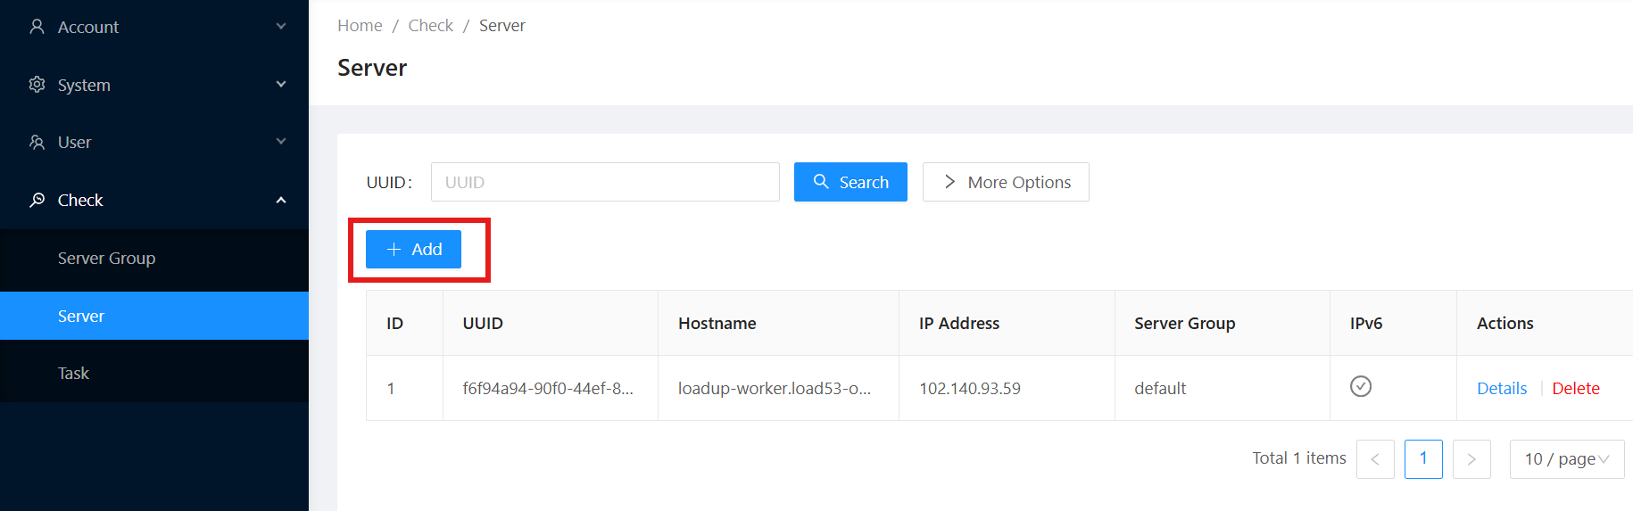Expand More Options filter panel

coord(1006,182)
